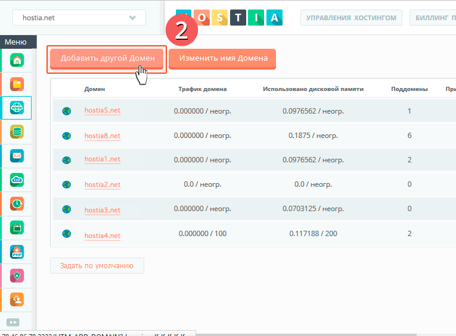Click the 0.117188 / 200 disk usage value
This screenshot has width=456, height=336.
coord(313,234)
